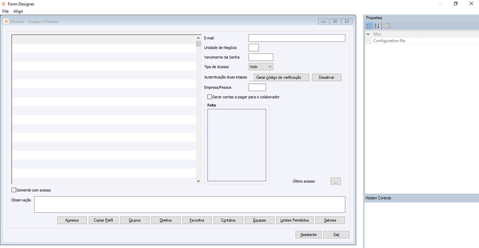Click the Acessos button
Image resolution: width=479 pixels, height=248 pixels.
point(72,221)
